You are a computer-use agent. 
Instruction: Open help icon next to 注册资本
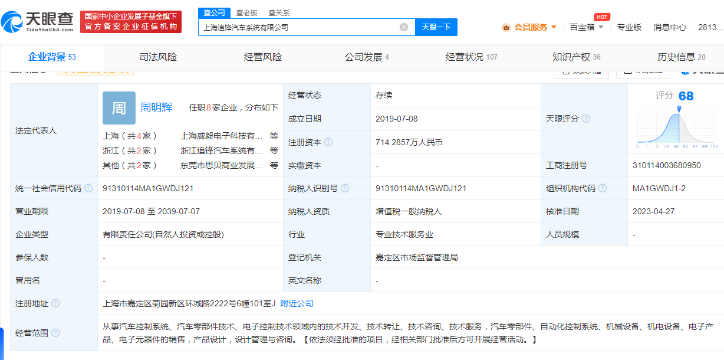pyautogui.click(x=328, y=142)
